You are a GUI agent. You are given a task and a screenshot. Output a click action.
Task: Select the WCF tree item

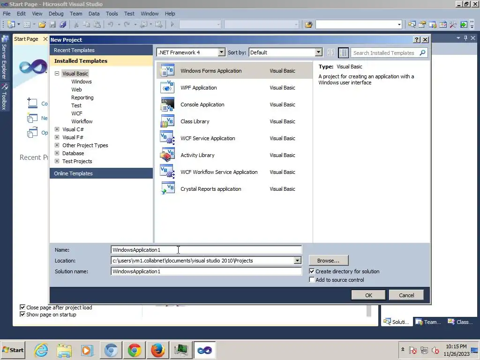pyautogui.click(x=77, y=113)
